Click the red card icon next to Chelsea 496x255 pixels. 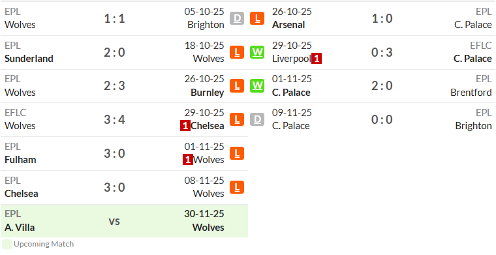[x=185, y=126]
